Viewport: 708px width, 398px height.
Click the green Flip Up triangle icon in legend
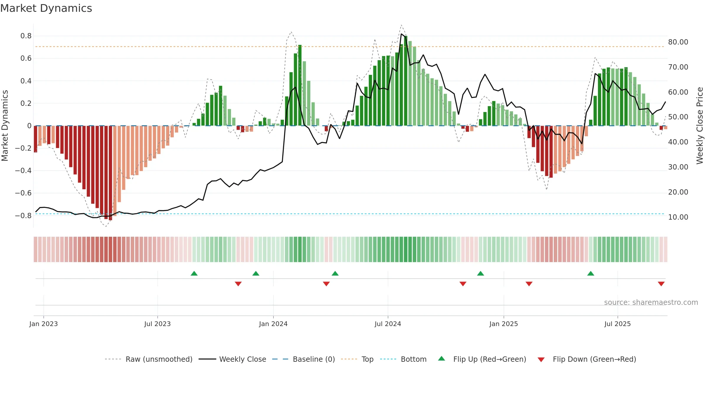[x=442, y=358]
